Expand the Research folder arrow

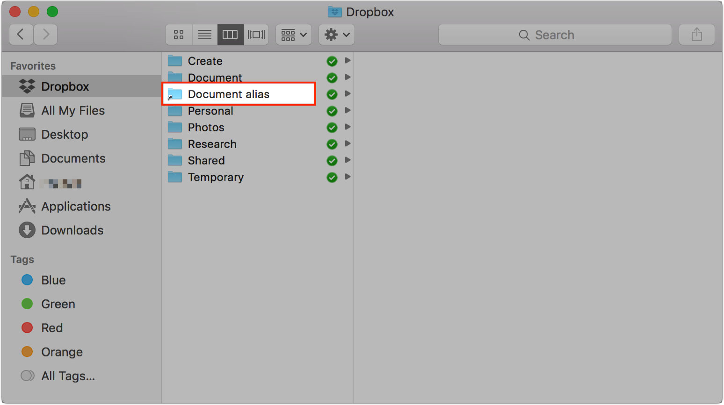tap(348, 144)
